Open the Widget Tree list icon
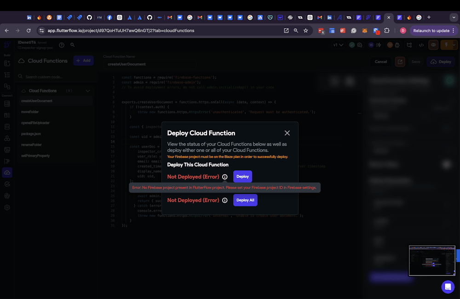The image size is (460, 299). pos(7,75)
